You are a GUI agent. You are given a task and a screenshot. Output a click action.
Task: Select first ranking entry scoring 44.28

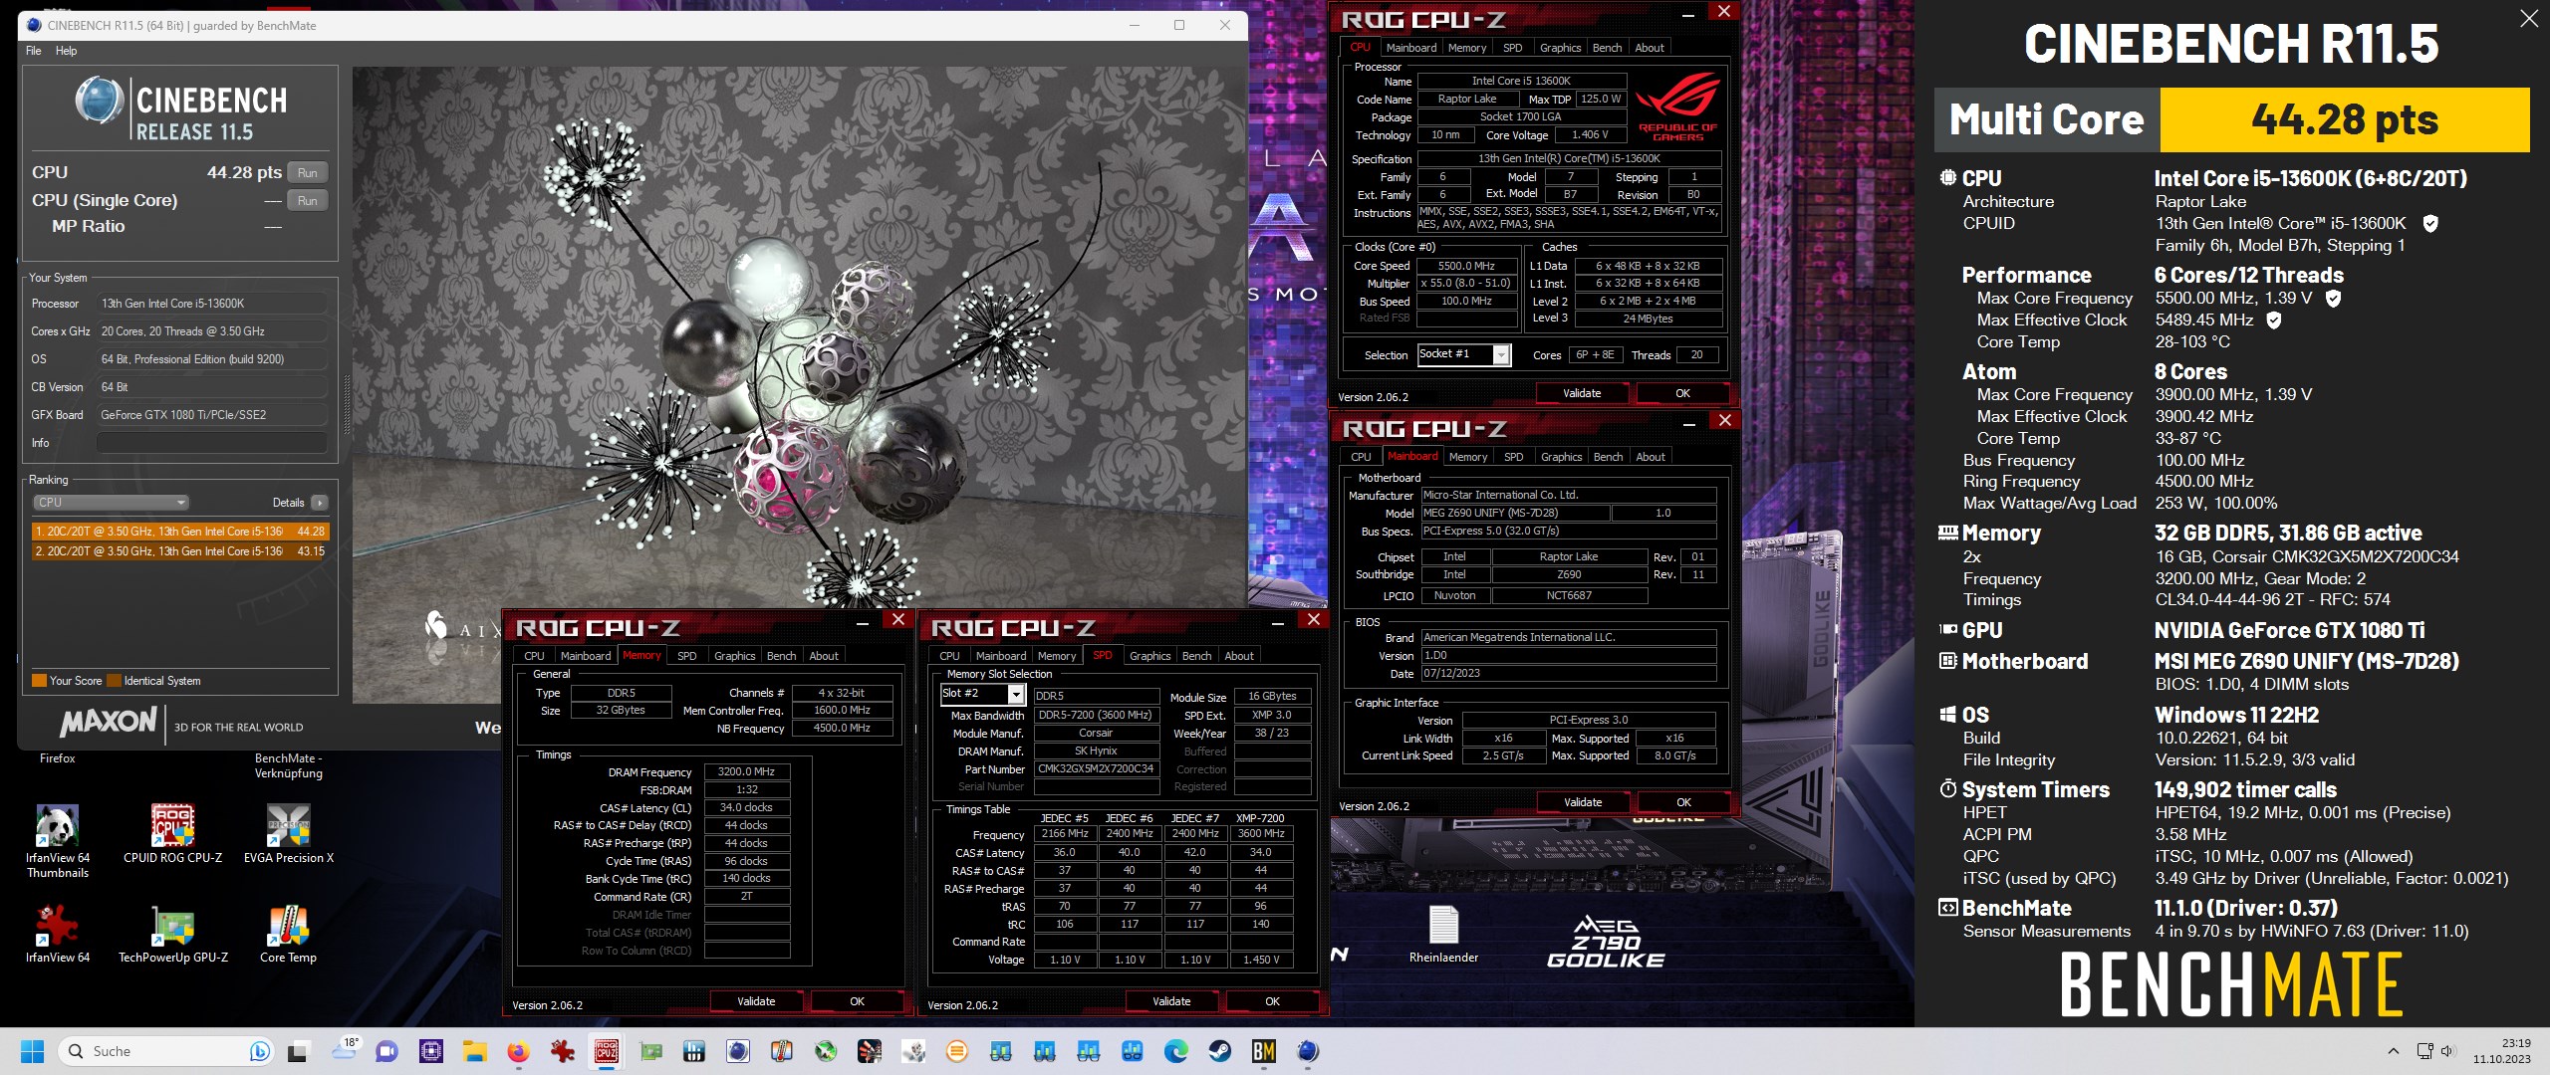180,532
